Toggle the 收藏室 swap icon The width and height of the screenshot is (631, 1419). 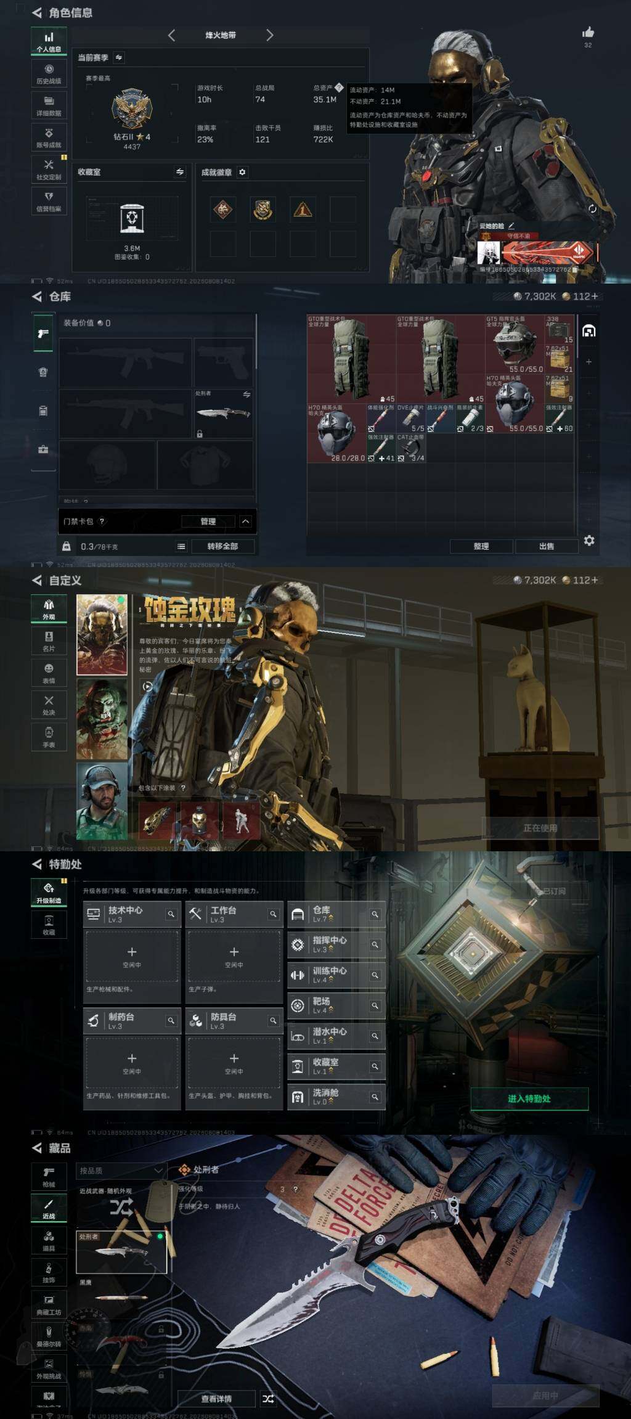point(179,172)
